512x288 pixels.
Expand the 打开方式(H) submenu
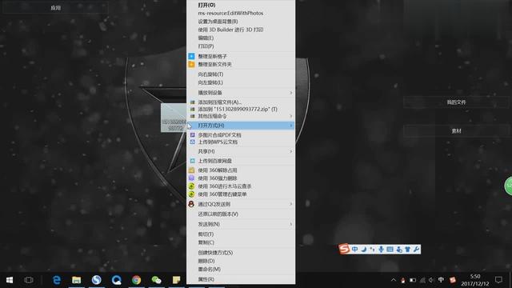coord(241,126)
